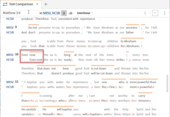Screen dimensions: 170x117
Task: Click 'Do not' in NRSV verse 9
Action: click(33, 27)
